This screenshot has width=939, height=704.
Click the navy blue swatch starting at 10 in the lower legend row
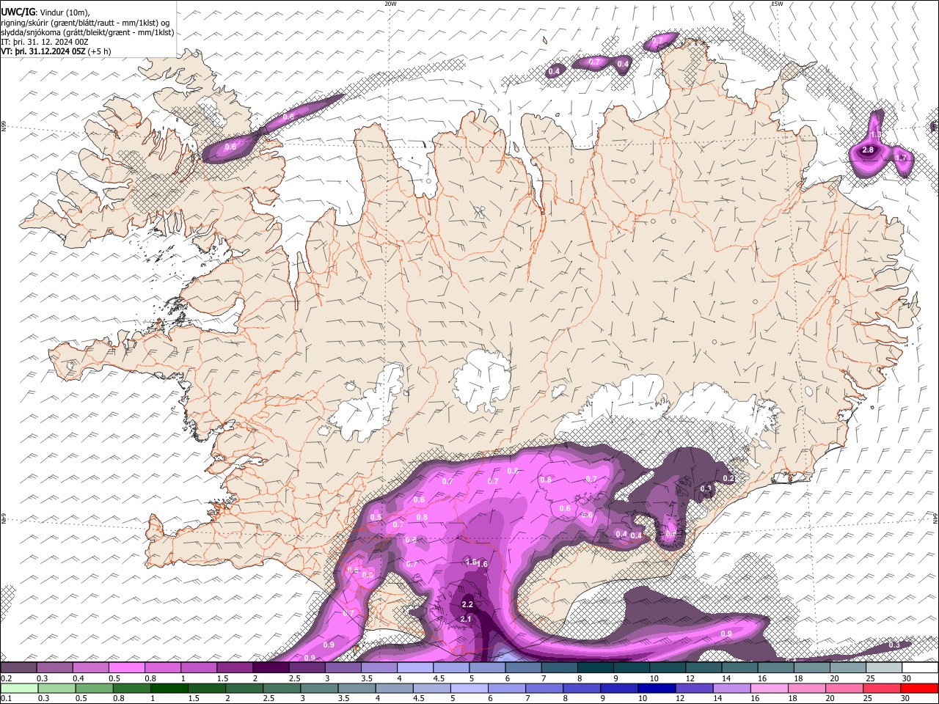coord(656,688)
